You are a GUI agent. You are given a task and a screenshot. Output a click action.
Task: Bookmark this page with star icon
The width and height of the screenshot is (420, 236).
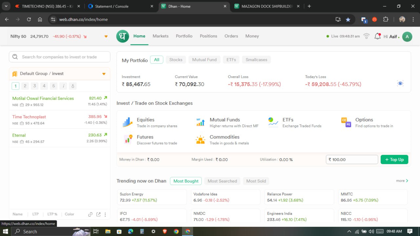click(348, 19)
